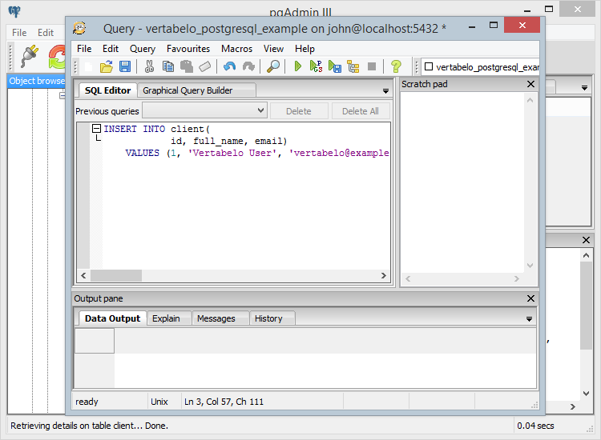
Task: Expand the SQL Editor tab list arrow
Action: click(385, 91)
